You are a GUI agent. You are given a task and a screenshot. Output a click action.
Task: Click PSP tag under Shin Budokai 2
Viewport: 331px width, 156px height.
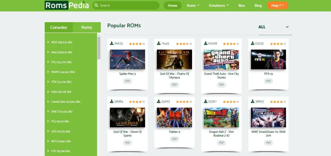pos(221,143)
